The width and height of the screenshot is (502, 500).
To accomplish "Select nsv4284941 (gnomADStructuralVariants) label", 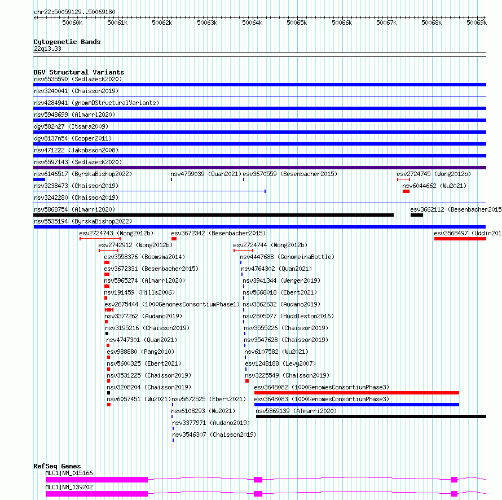I will 96,103.
